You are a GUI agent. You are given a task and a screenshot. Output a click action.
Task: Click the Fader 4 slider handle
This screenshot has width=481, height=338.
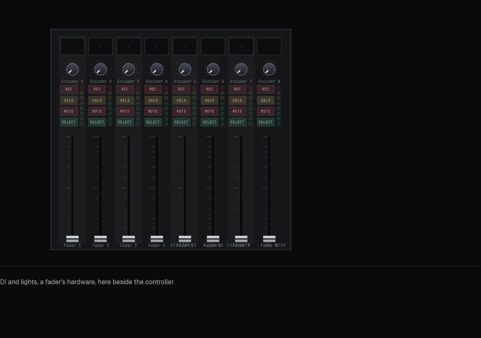point(157,239)
